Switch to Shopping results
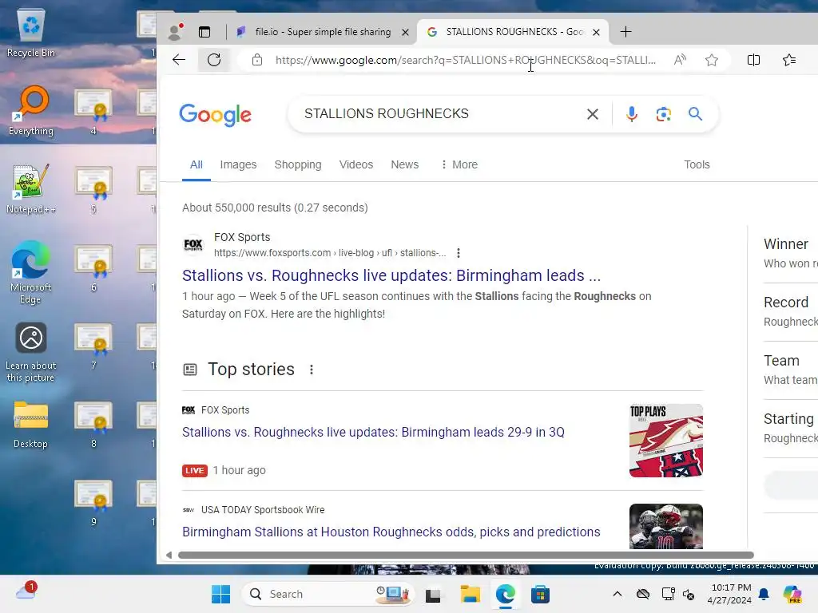 pos(298,164)
